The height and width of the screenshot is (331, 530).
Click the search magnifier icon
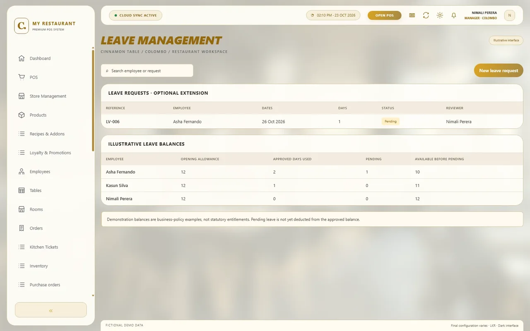(107, 71)
